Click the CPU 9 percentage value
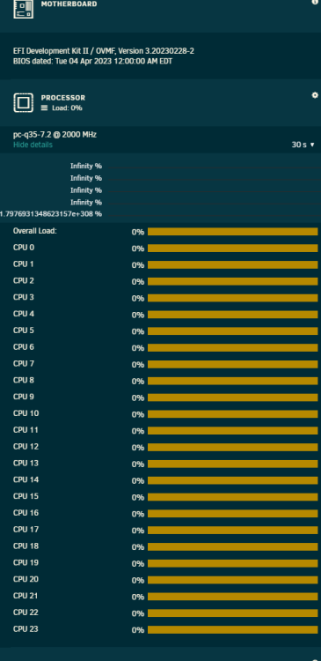This screenshot has width=321, height=661. tap(137, 398)
